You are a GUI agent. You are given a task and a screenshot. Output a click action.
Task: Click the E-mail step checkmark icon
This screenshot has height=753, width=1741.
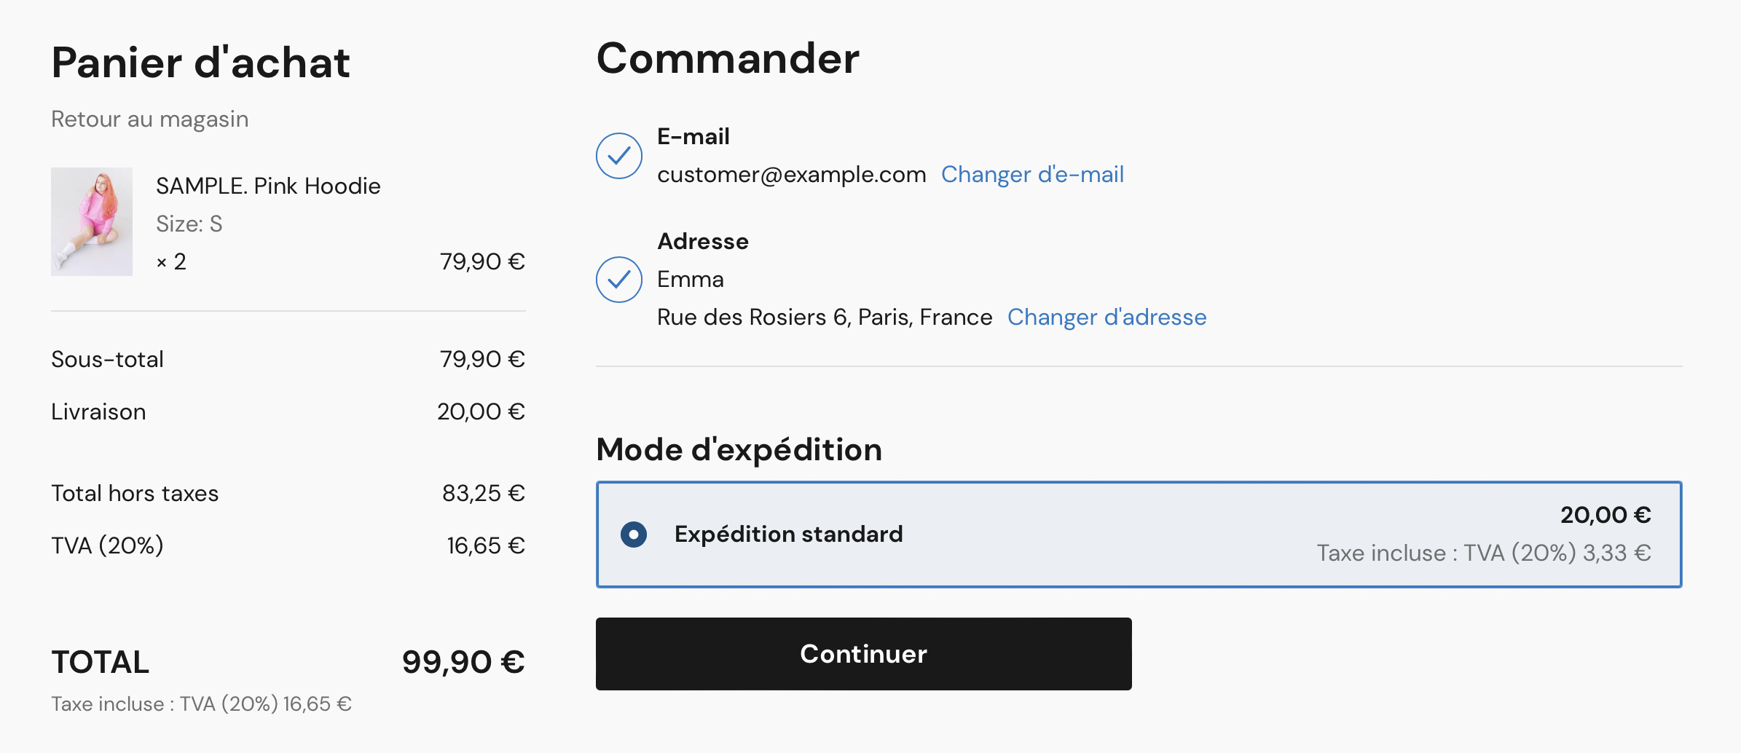[x=618, y=155]
